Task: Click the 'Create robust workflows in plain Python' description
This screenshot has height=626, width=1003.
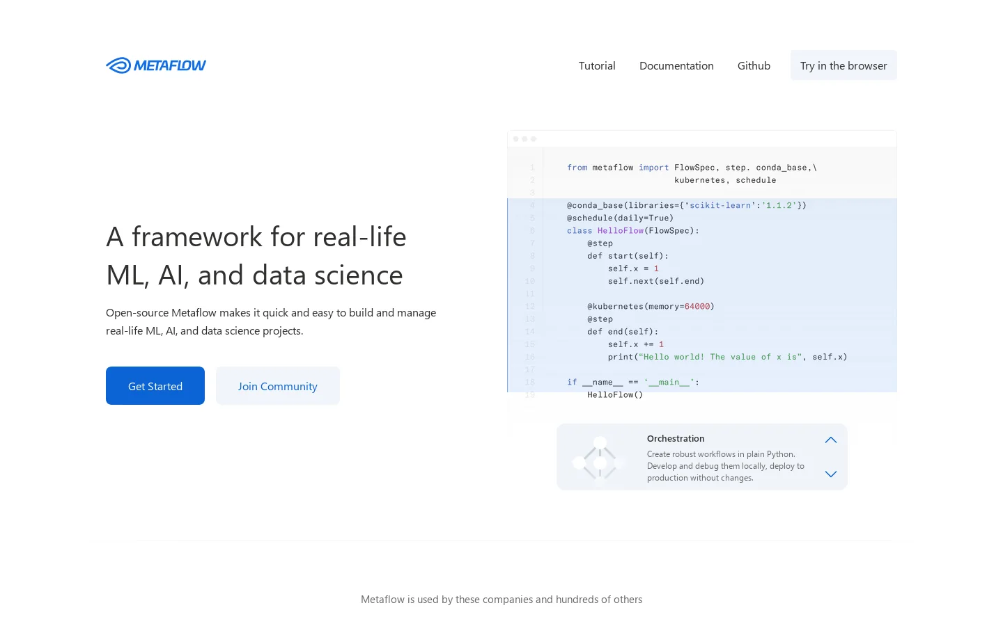Action: coord(726,466)
